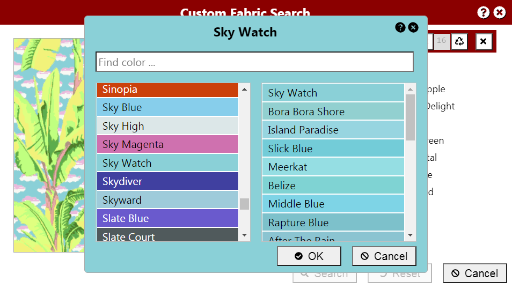The image size is (512, 289).
Task: Cancel the Sky Watch color dialog
Action: [x=384, y=256]
